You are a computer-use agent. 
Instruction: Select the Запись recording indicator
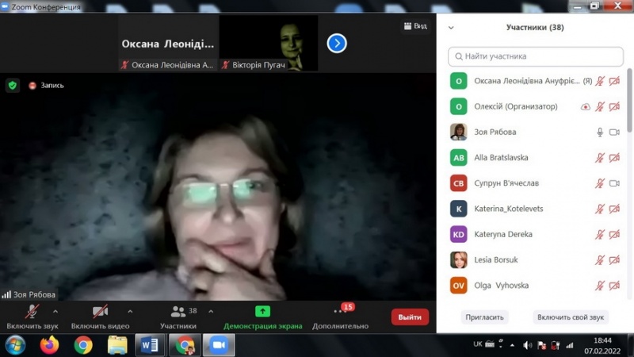click(x=46, y=86)
